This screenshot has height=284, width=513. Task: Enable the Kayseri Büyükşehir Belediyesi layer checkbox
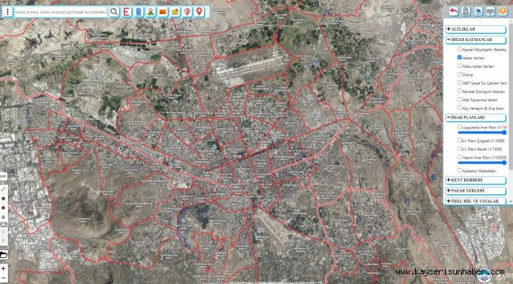459,49
